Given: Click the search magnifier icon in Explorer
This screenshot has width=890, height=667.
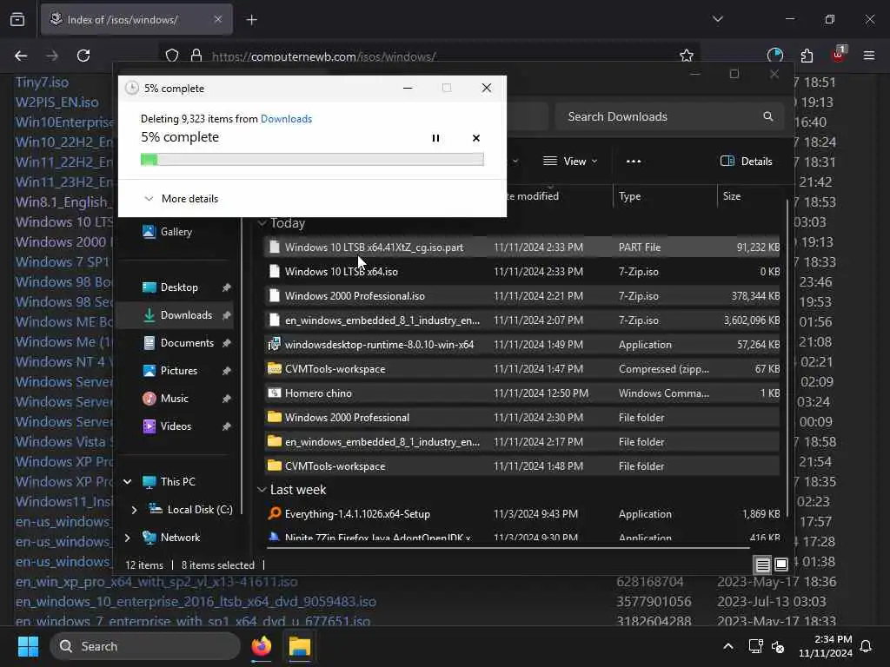Looking at the screenshot, I should 768,116.
